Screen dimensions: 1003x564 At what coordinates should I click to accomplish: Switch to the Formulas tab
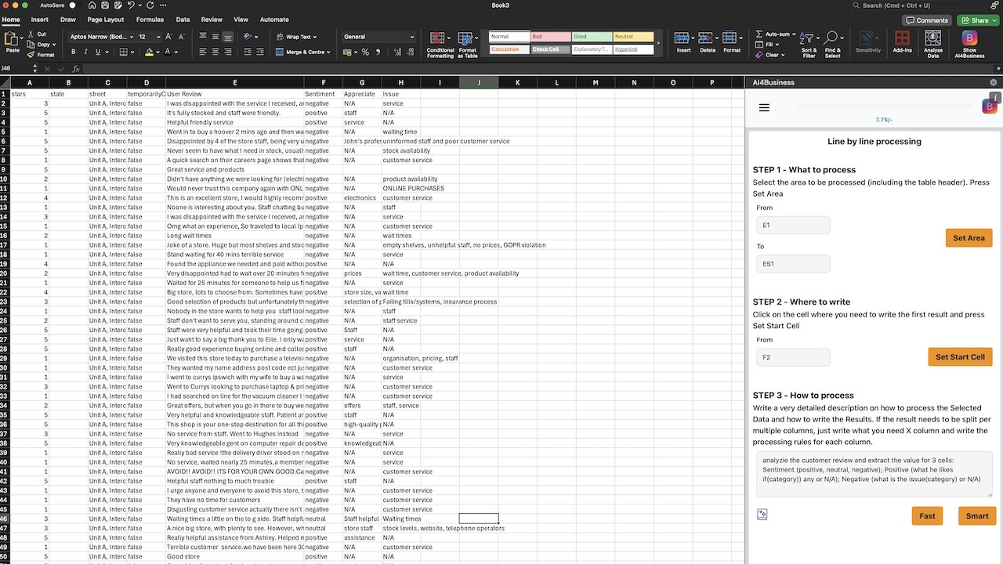click(150, 20)
